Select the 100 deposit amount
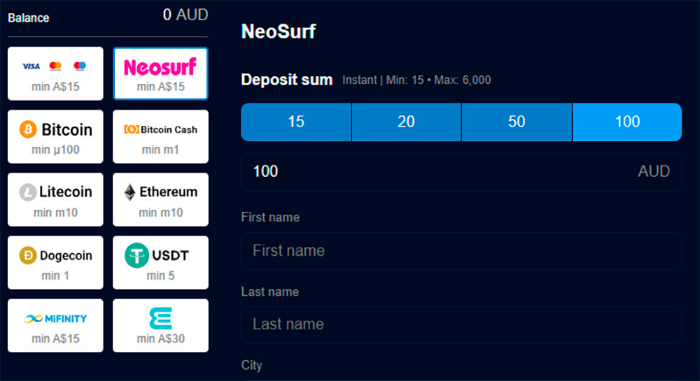700x381 pixels. coord(627,122)
